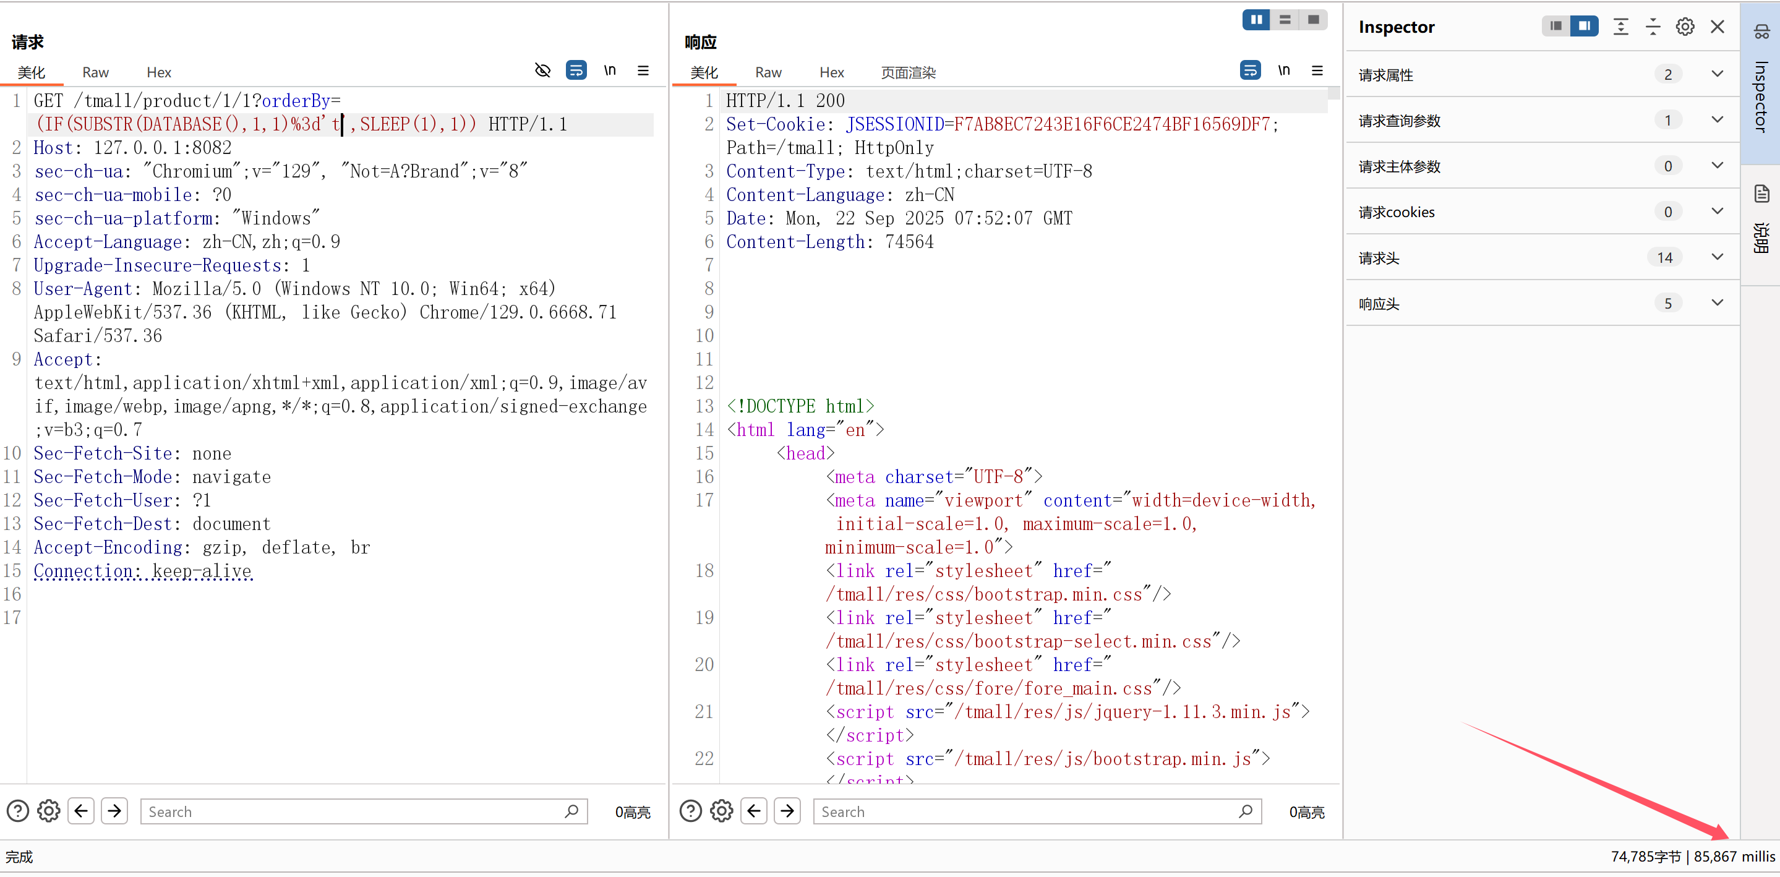Screen dimensions: 1780x877
Task: Open search settings gear below response
Action: click(721, 811)
